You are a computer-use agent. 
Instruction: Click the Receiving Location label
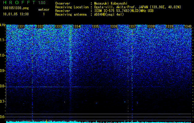(72, 7)
